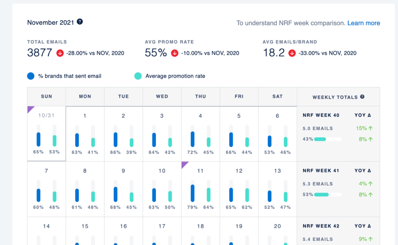Click the teal 'Average promotion rate' legend dot
This screenshot has width=398, height=245.
138,76
